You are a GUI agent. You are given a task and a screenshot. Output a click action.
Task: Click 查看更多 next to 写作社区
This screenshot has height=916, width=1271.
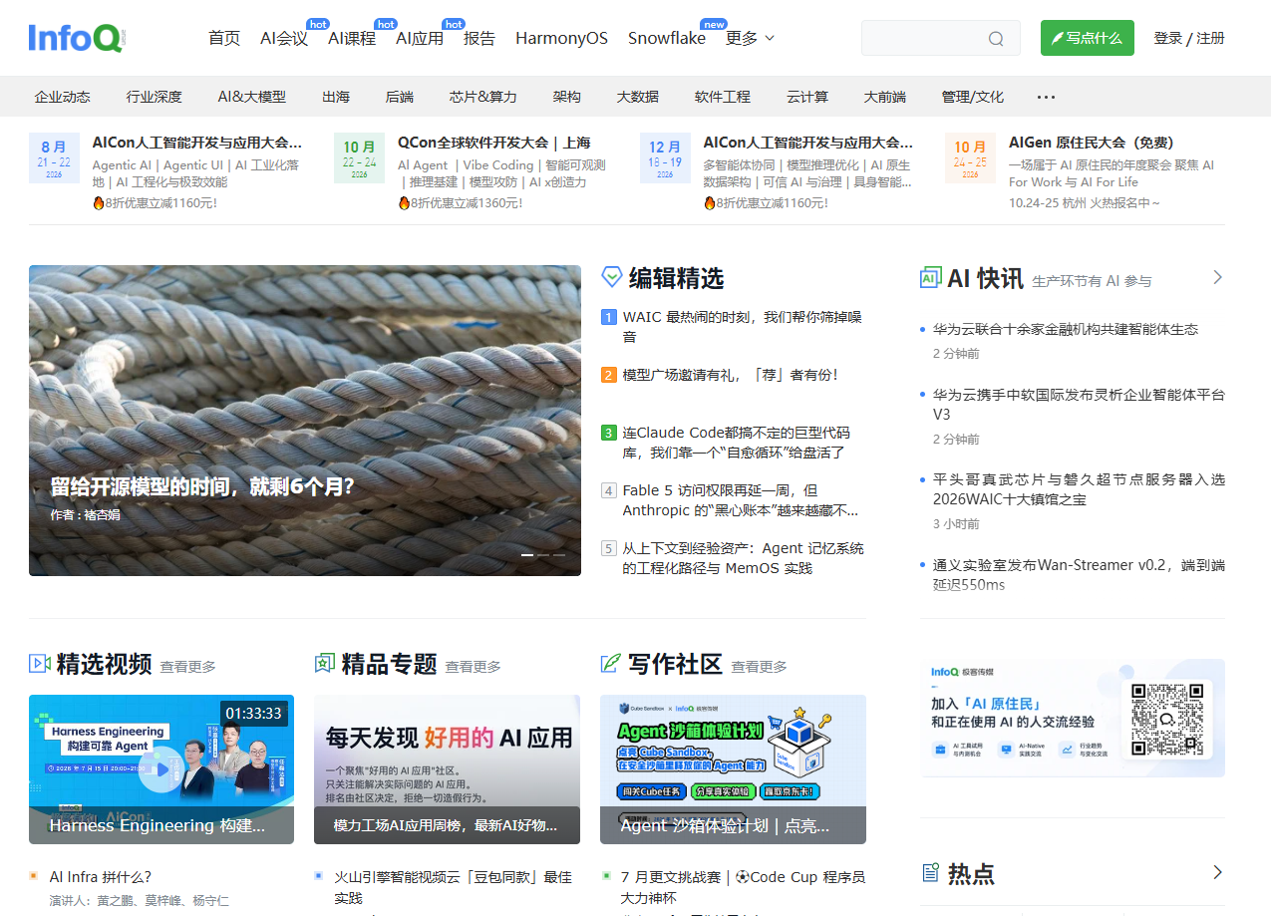coord(759,666)
